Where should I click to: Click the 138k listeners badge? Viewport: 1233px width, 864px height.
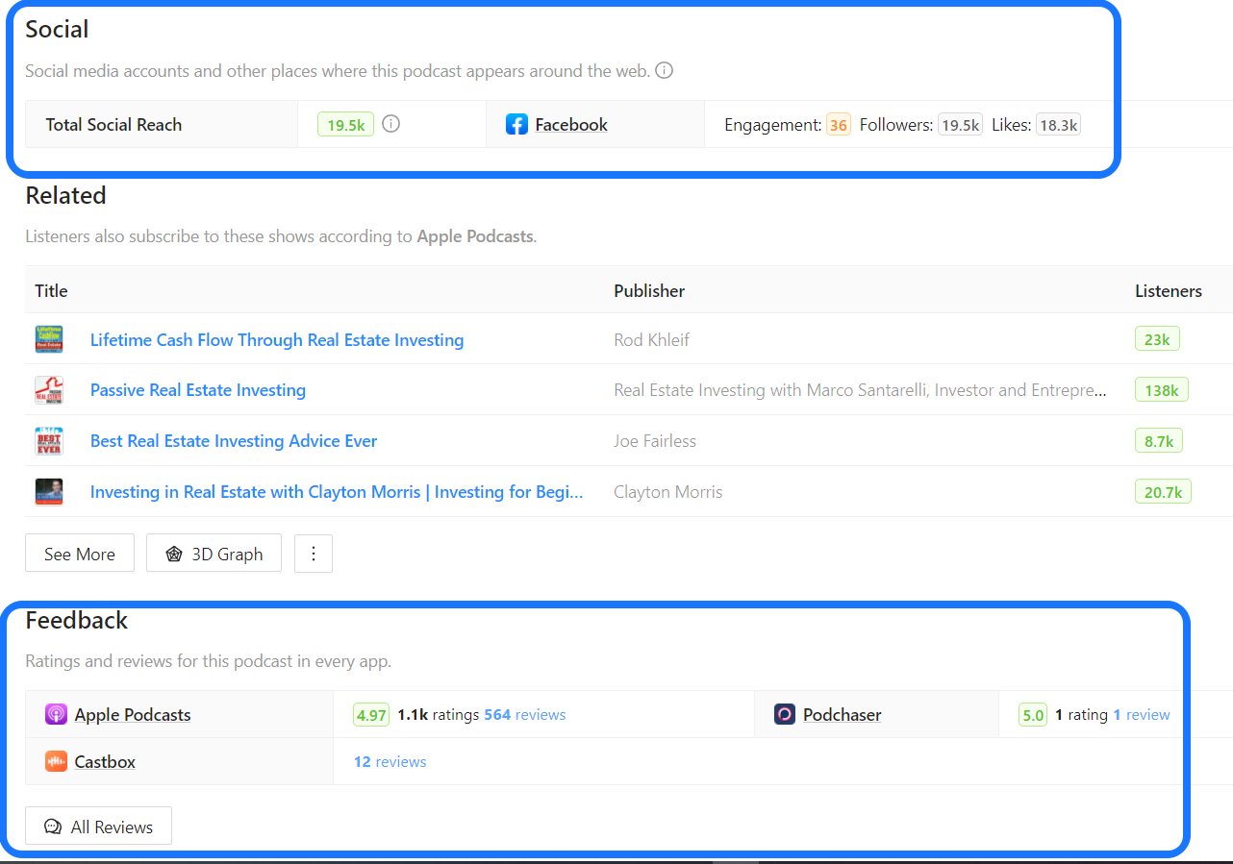1162,390
